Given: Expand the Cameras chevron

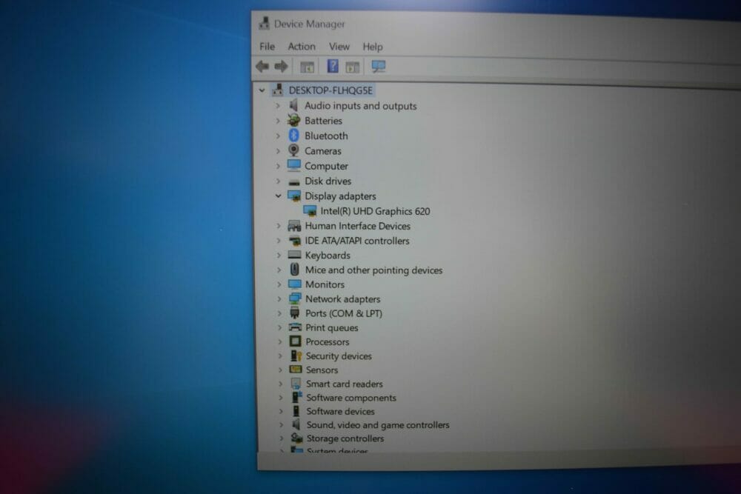Looking at the screenshot, I should [x=278, y=151].
